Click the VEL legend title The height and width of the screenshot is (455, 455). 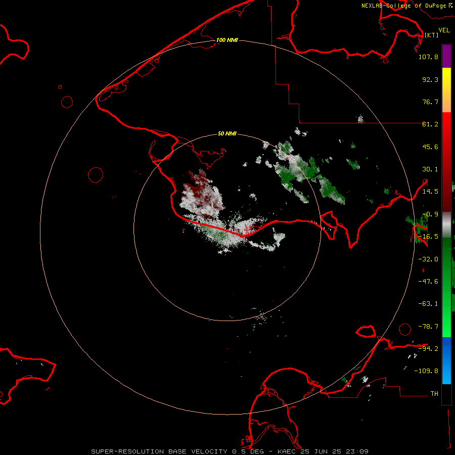click(x=444, y=30)
